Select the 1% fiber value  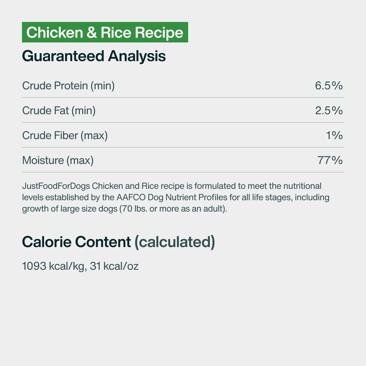pos(334,135)
